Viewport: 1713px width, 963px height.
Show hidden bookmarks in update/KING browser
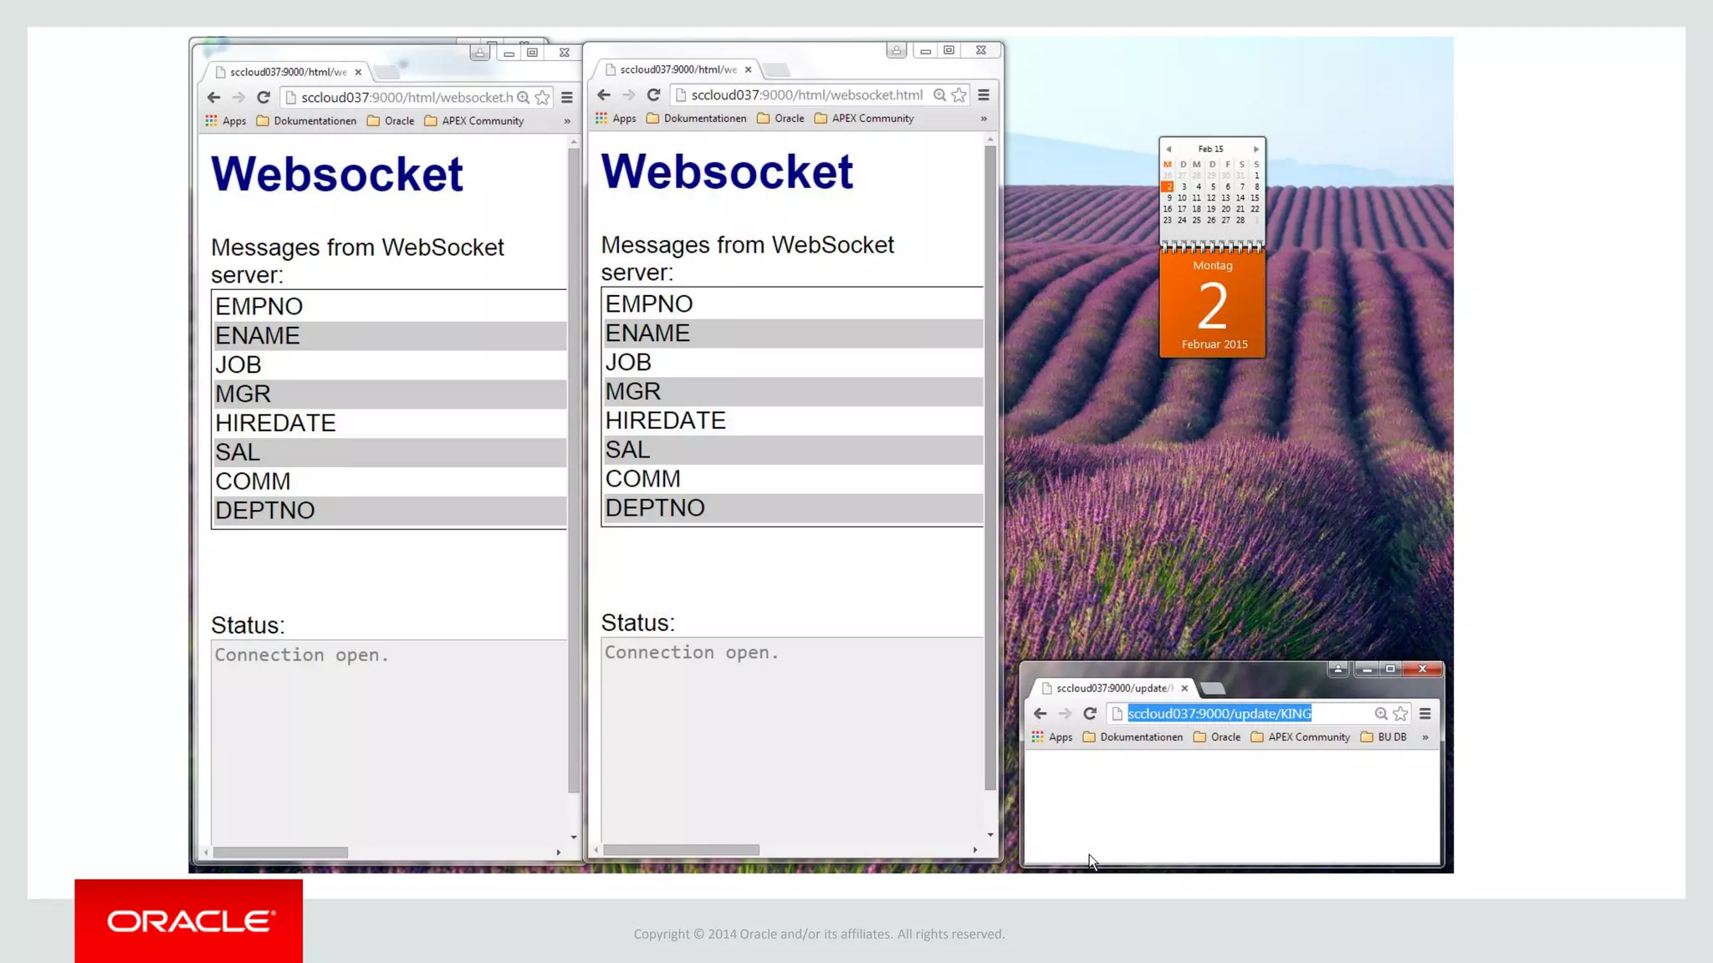(1425, 737)
